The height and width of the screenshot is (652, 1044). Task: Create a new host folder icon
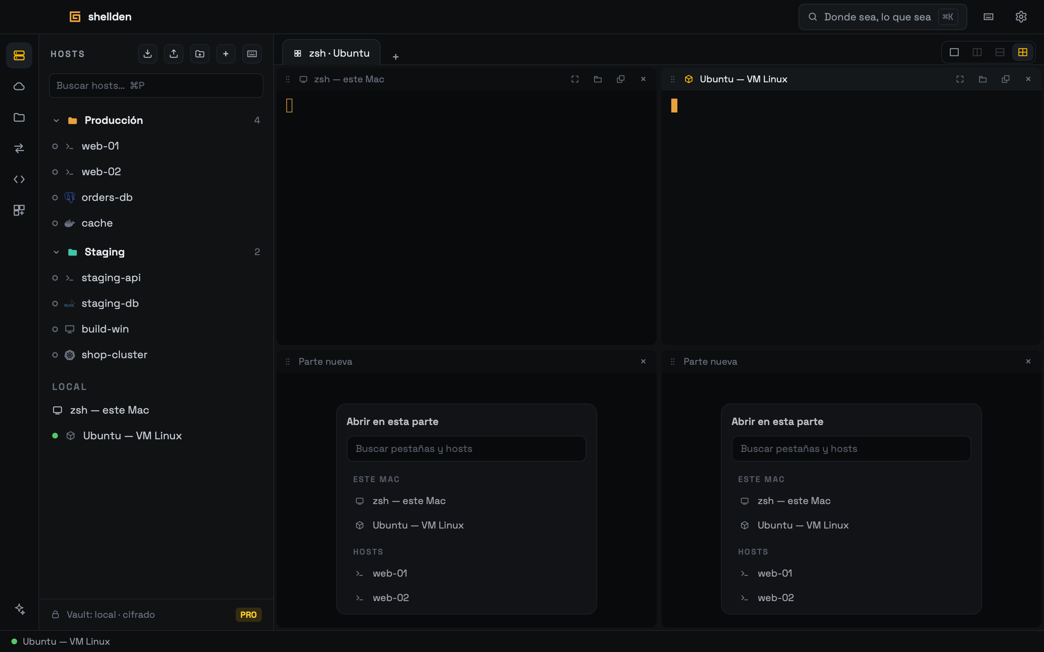(x=200, y=54)
